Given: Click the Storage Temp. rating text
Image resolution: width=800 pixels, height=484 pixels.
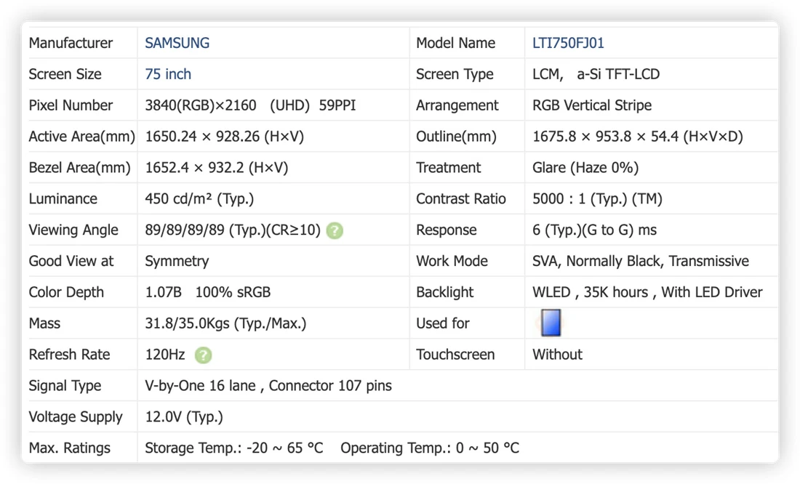Looking at the screenshot, I should 233,448.
